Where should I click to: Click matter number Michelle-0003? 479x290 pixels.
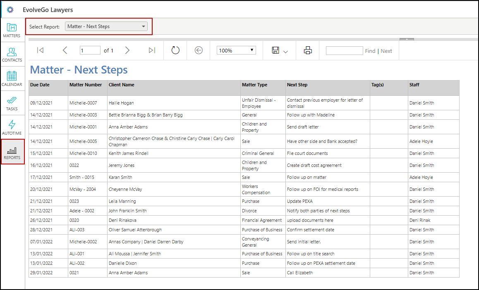pos(83,115)
